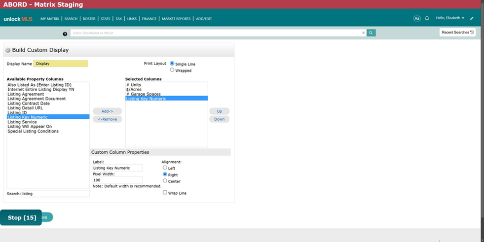Click the Label input field
The image size is (484, 242).
click(117, 168)
